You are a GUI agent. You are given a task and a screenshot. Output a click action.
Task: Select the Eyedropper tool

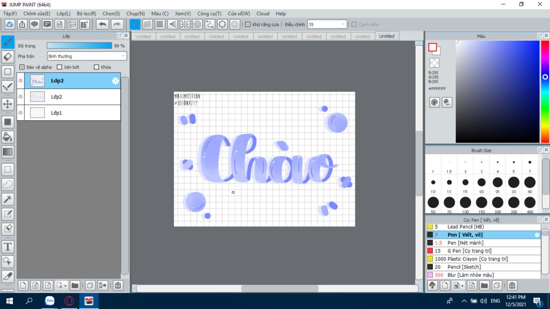[8, 276]
